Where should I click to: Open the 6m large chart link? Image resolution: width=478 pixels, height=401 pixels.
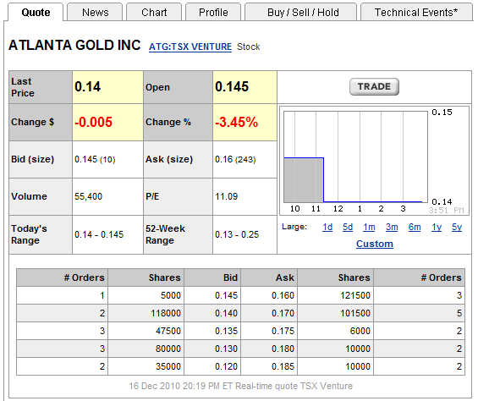click(x=415, y=227)
